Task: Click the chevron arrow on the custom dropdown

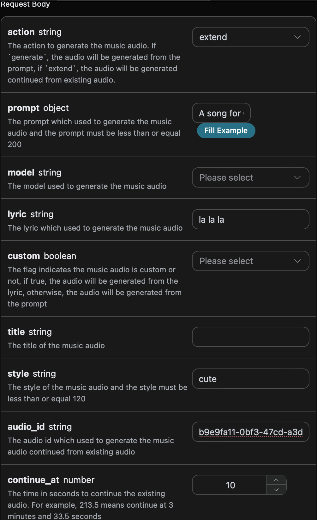Action: (x=297, y=261)
